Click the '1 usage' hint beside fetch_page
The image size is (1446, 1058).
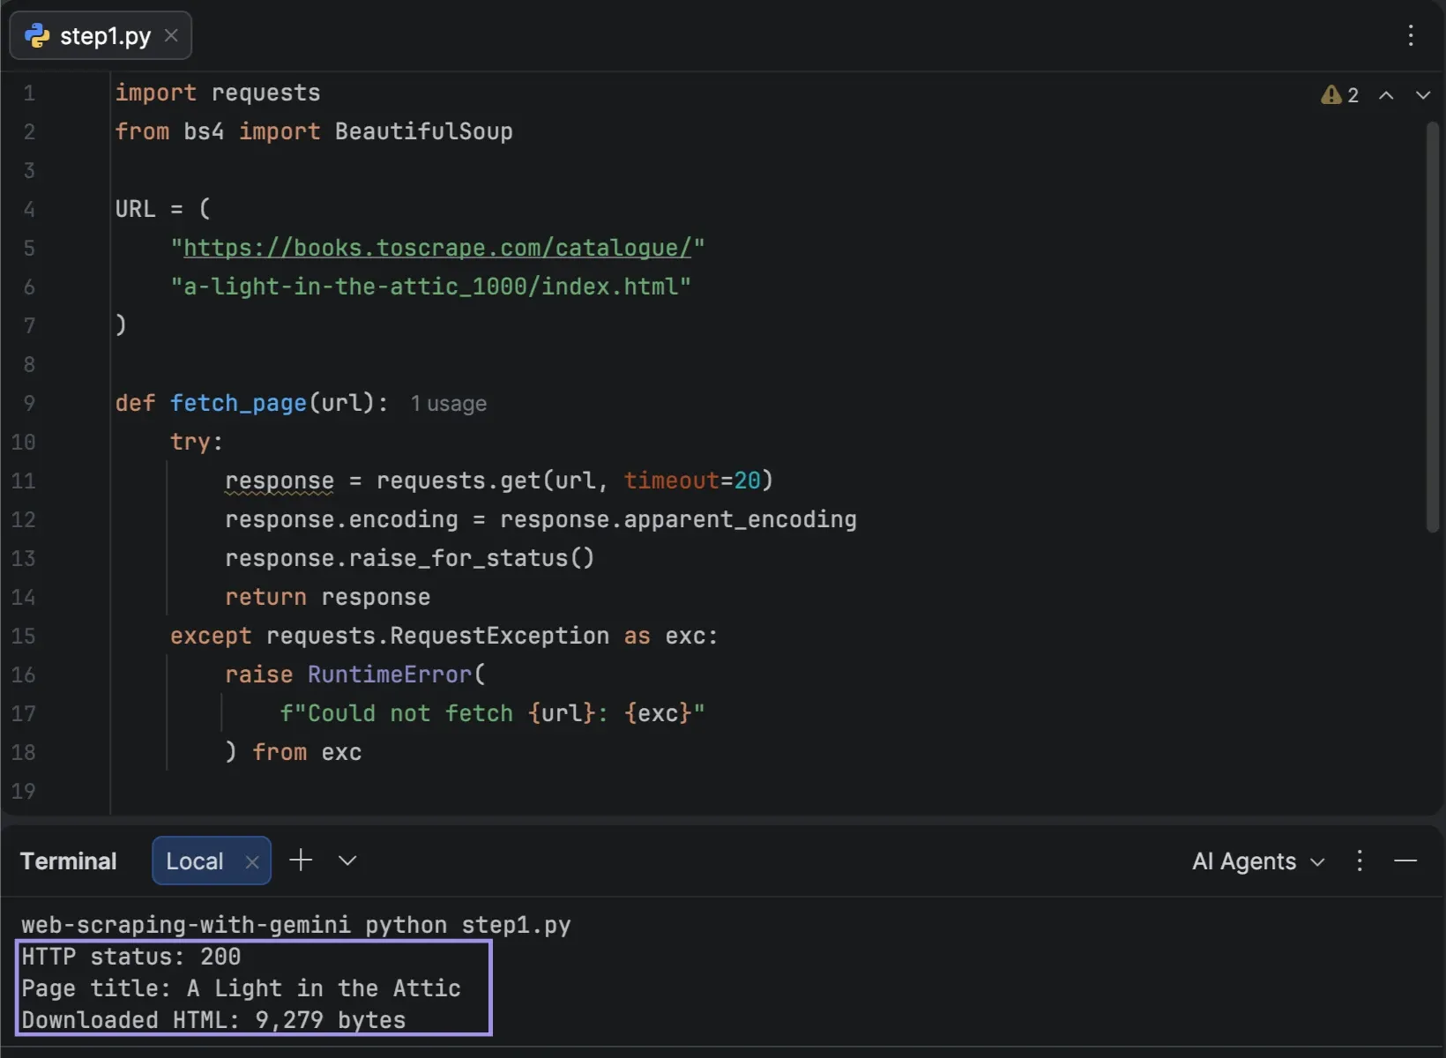point(449,404)
